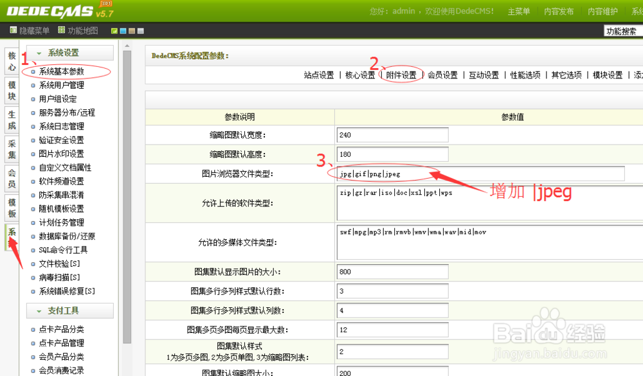The height and width of the screenshot is (376, 643).
Task: Open 病毒扫描[S] in sidebar
Action: point(59,278)
